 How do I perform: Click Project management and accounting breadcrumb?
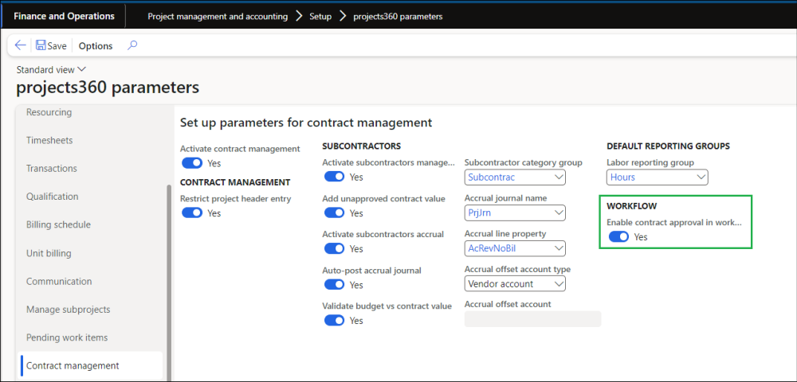click(218, 17)
